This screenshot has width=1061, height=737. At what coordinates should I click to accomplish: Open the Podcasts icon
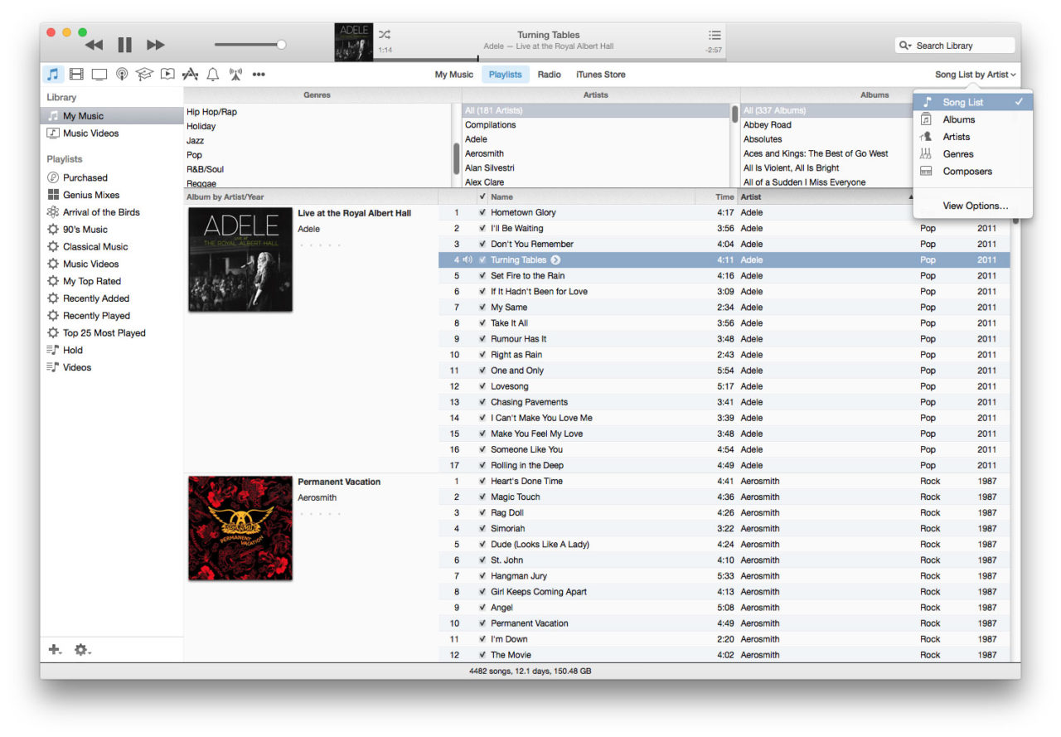click(x=122, y=74)
